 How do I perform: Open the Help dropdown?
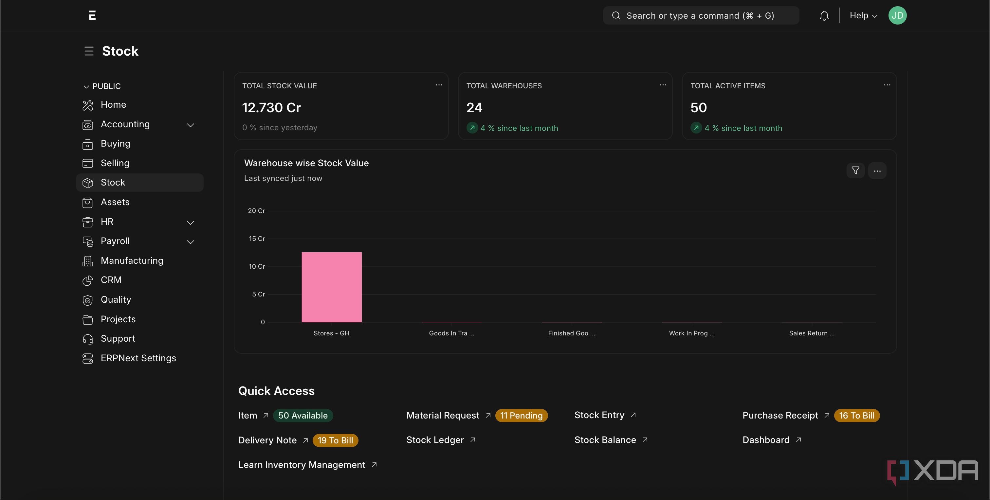click(x=863, y=15)
